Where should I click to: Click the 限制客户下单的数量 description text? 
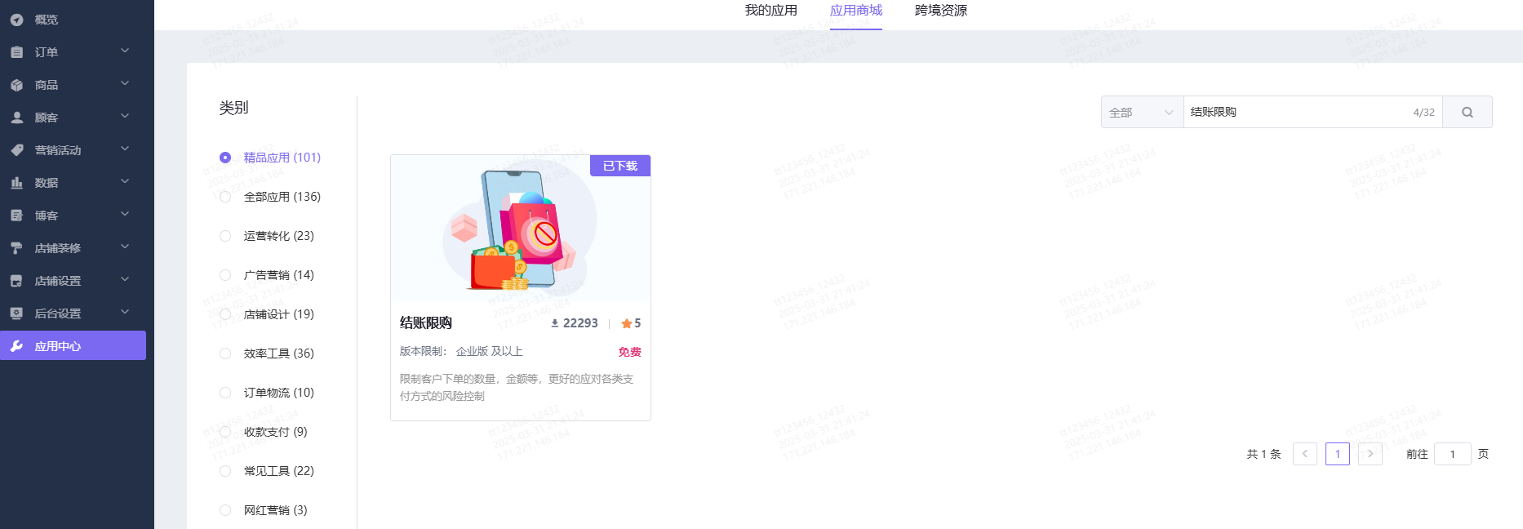click(x=517, y=387)
